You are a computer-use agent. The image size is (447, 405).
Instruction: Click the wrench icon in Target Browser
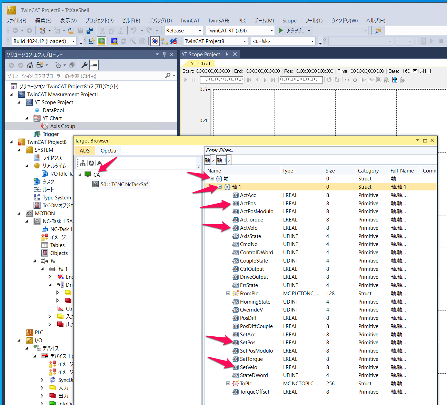[x=99, y=163]
